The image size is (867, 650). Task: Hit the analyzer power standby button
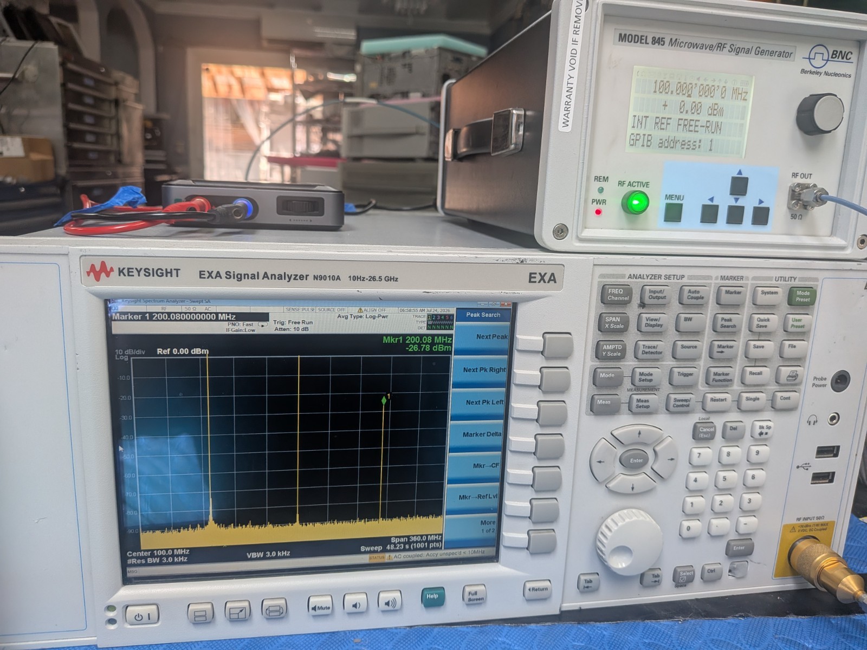click(143, 615)
